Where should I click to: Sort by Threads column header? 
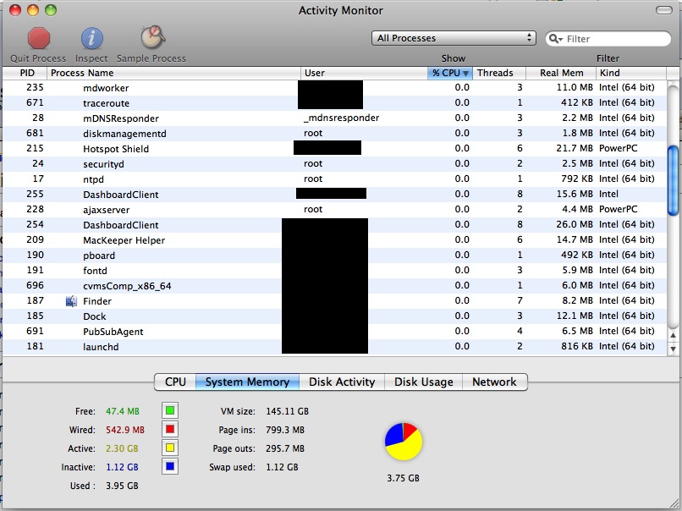499,73
